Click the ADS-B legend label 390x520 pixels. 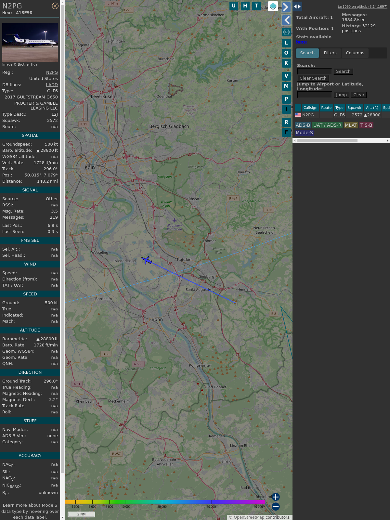303,125
